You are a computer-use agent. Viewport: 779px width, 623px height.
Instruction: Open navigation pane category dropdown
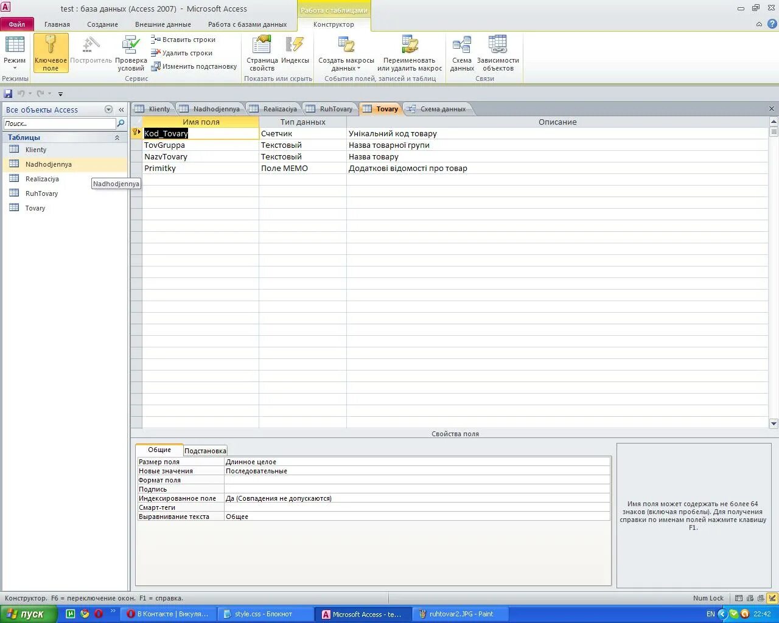(x=108, y=110)
